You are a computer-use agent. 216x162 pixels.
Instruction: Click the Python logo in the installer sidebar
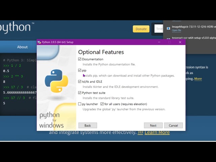(56, 81)
